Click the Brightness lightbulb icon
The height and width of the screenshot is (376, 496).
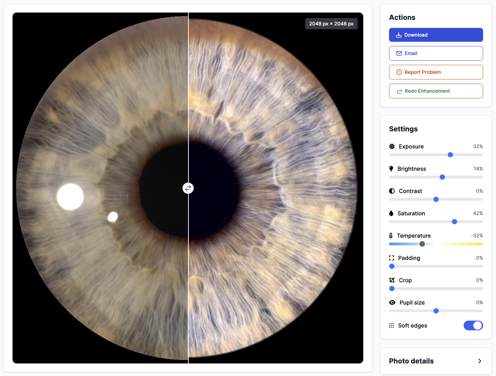[391, 169]
